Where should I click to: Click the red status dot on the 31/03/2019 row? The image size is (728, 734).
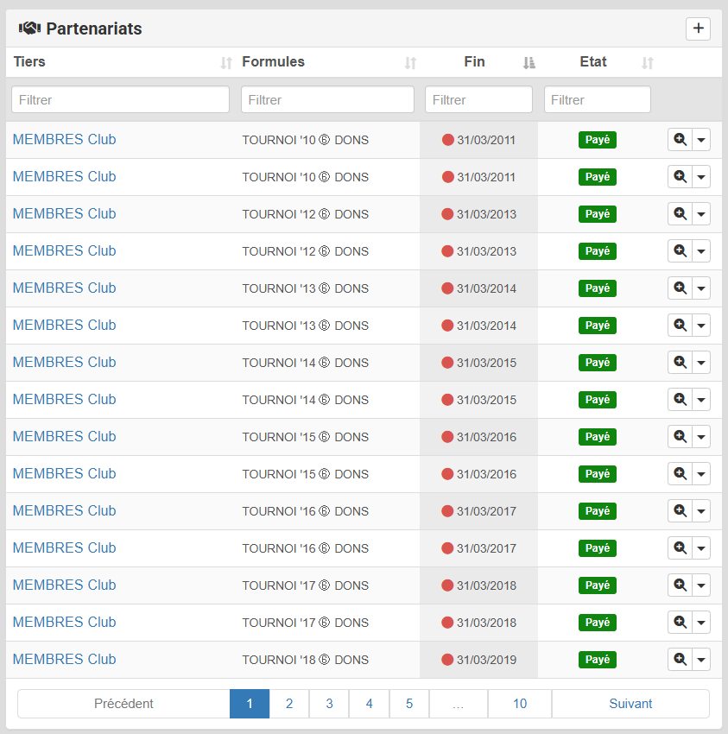(447, 660)
